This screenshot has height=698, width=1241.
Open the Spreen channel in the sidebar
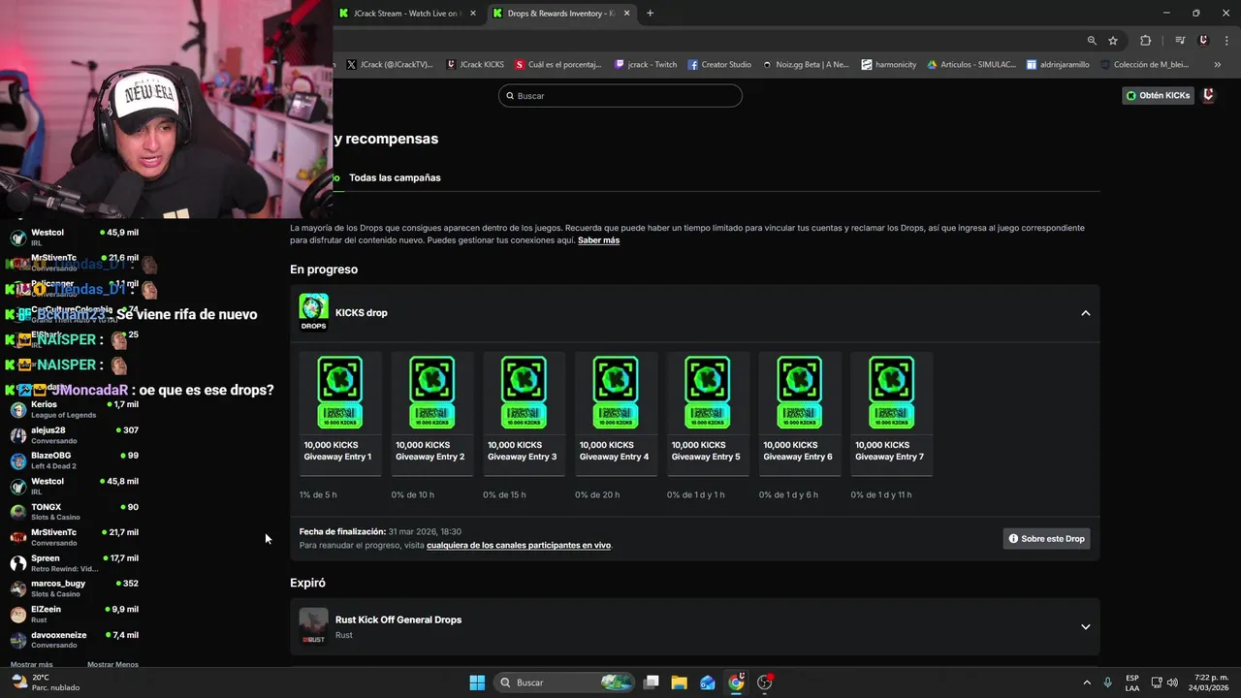[75, 563]
